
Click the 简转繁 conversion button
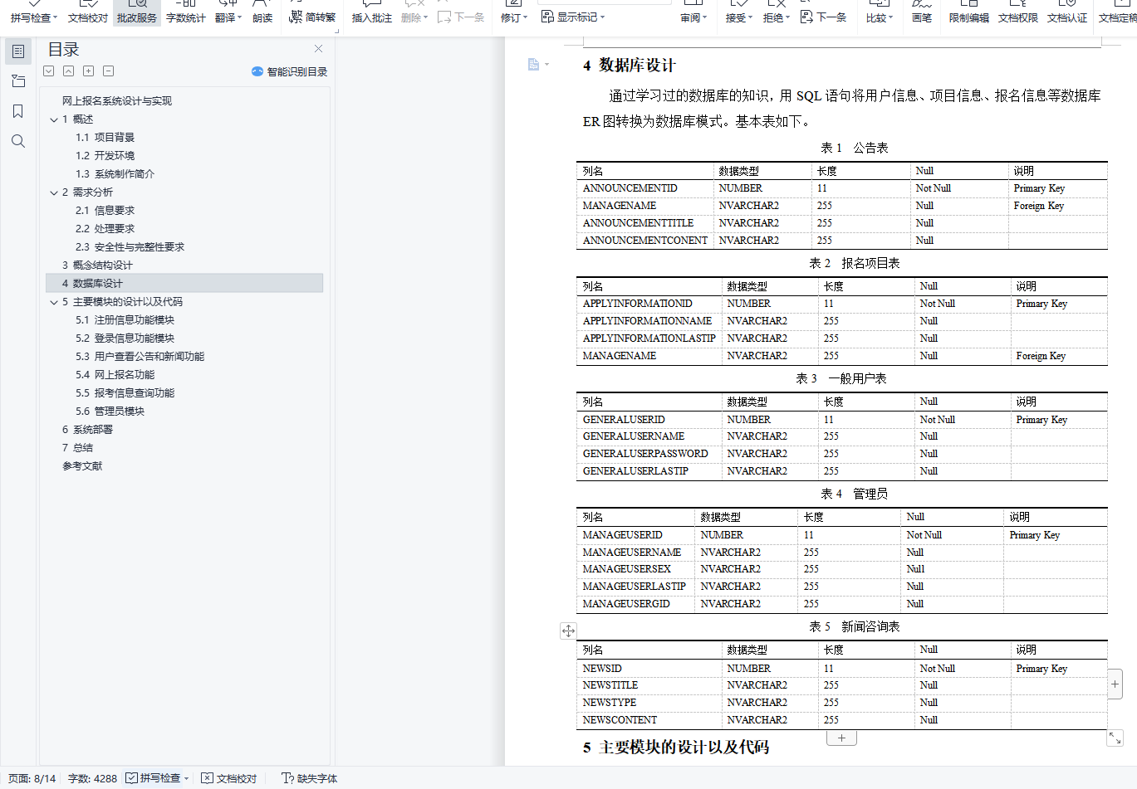312,17
